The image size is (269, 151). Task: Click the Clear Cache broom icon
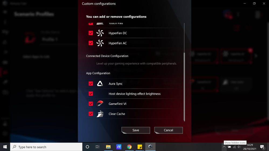(x=100, y=114)
